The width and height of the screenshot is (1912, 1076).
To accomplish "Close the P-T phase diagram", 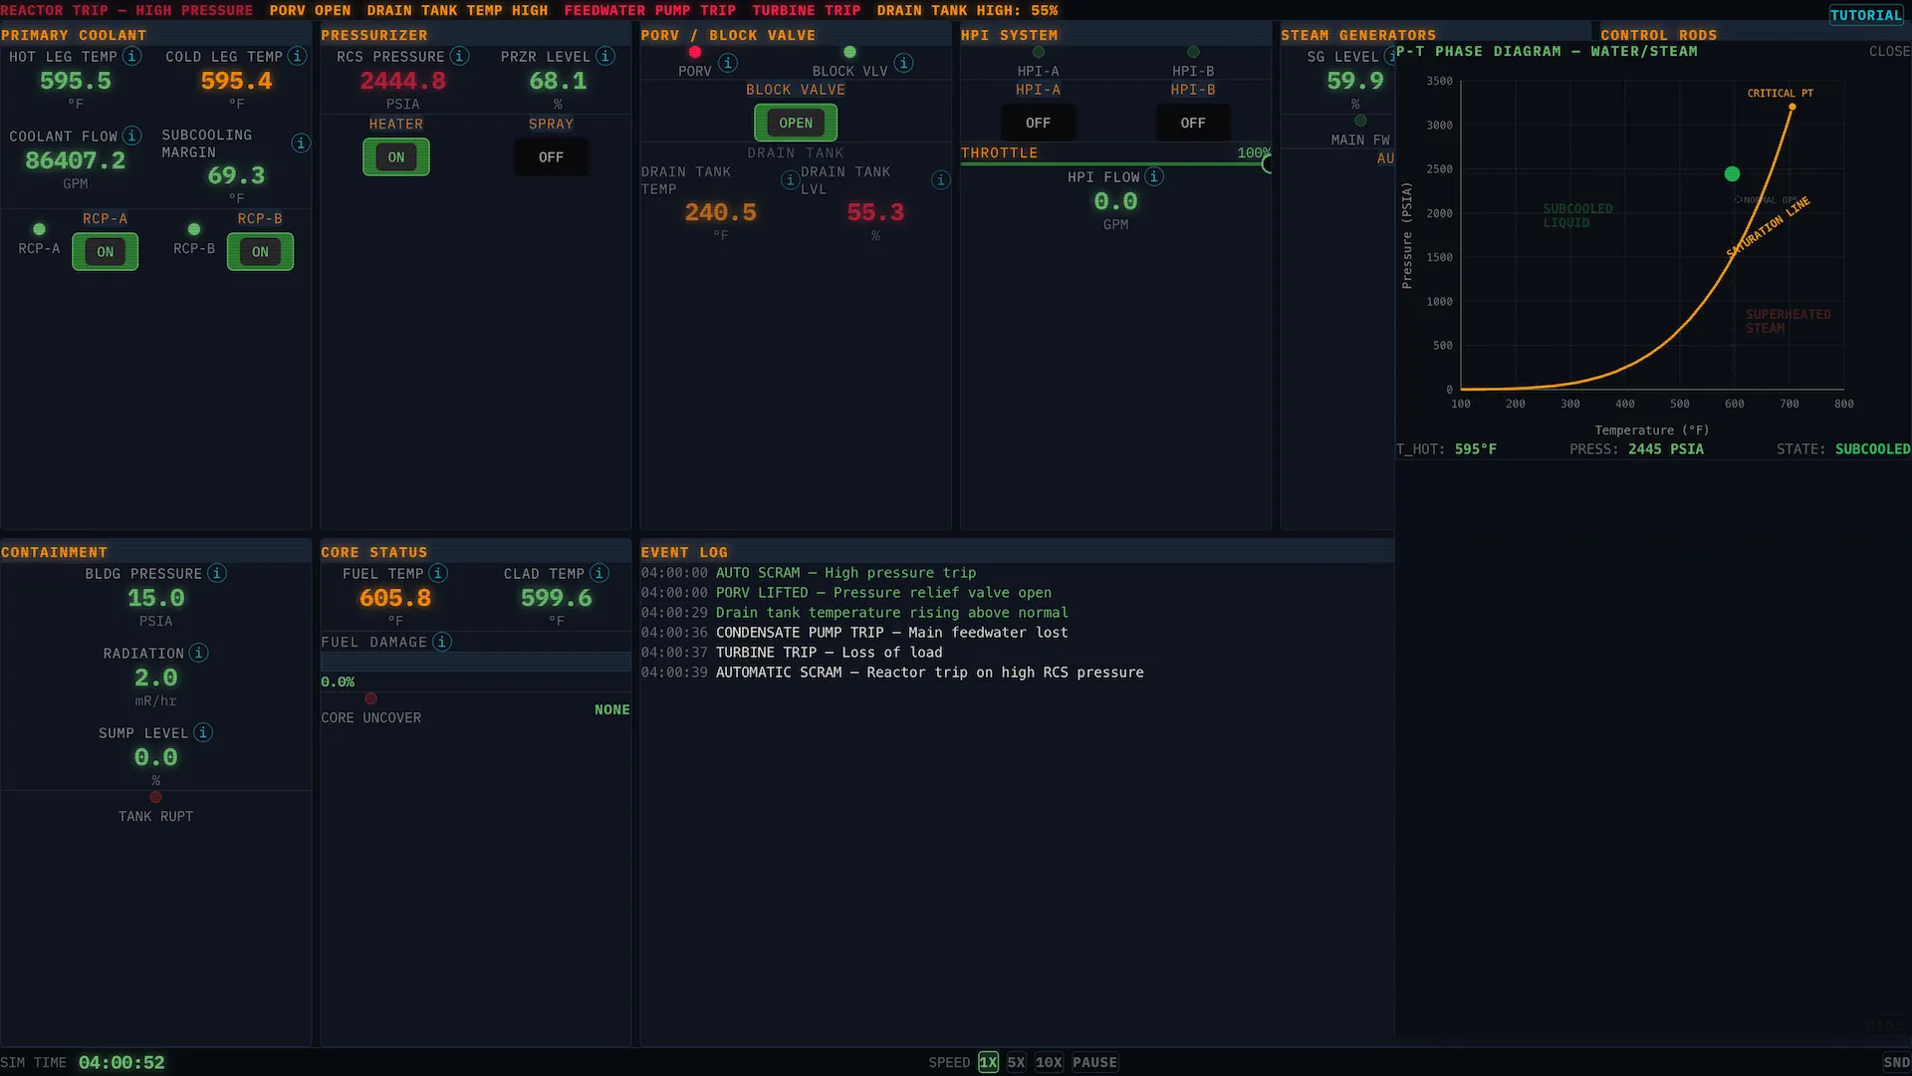I will click(x=1889, y=52).
